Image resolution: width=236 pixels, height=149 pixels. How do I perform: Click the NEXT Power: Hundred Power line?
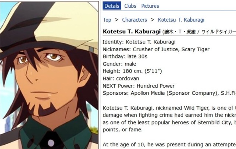[x=139, y=86]
